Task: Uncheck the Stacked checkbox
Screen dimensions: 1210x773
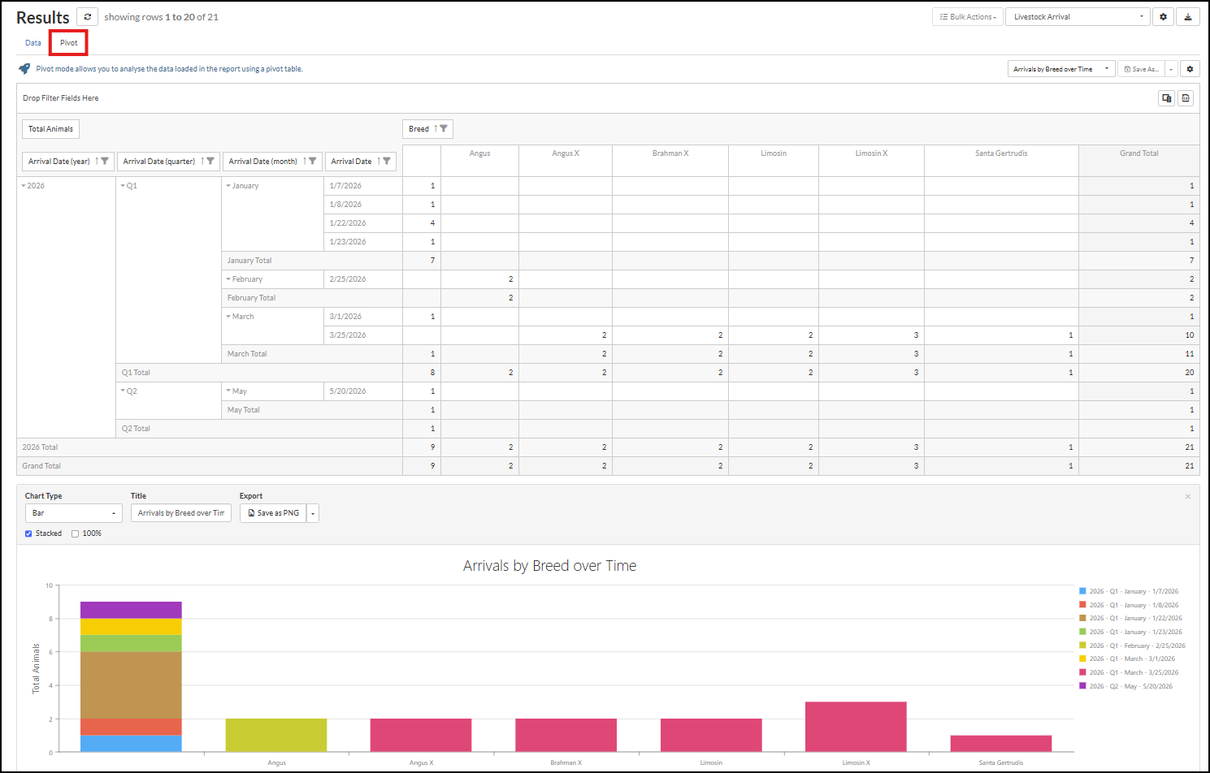Action: (28, 533)
